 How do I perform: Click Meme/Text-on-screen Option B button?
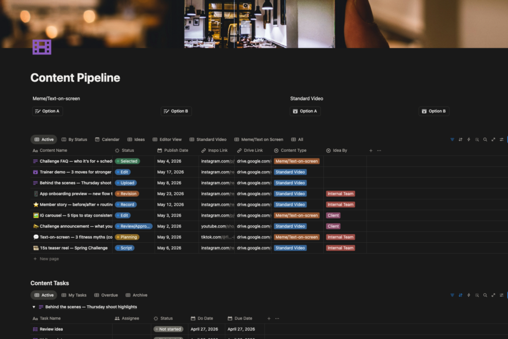[176, 111]
